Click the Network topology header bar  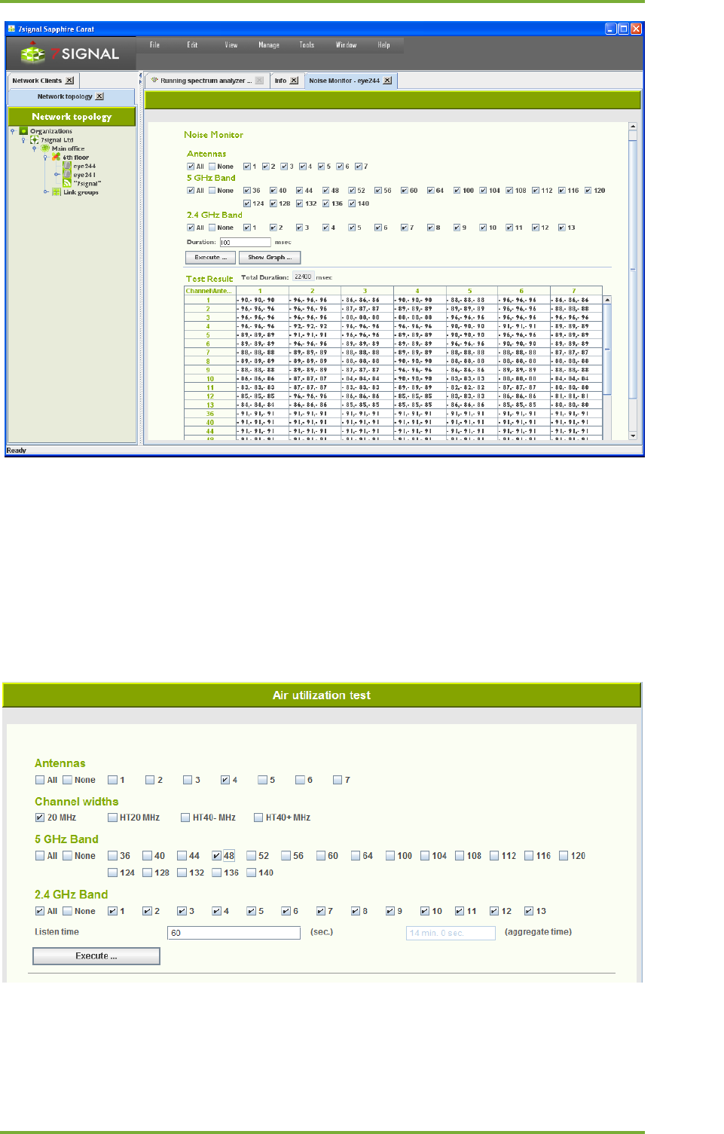click(72, 117)
